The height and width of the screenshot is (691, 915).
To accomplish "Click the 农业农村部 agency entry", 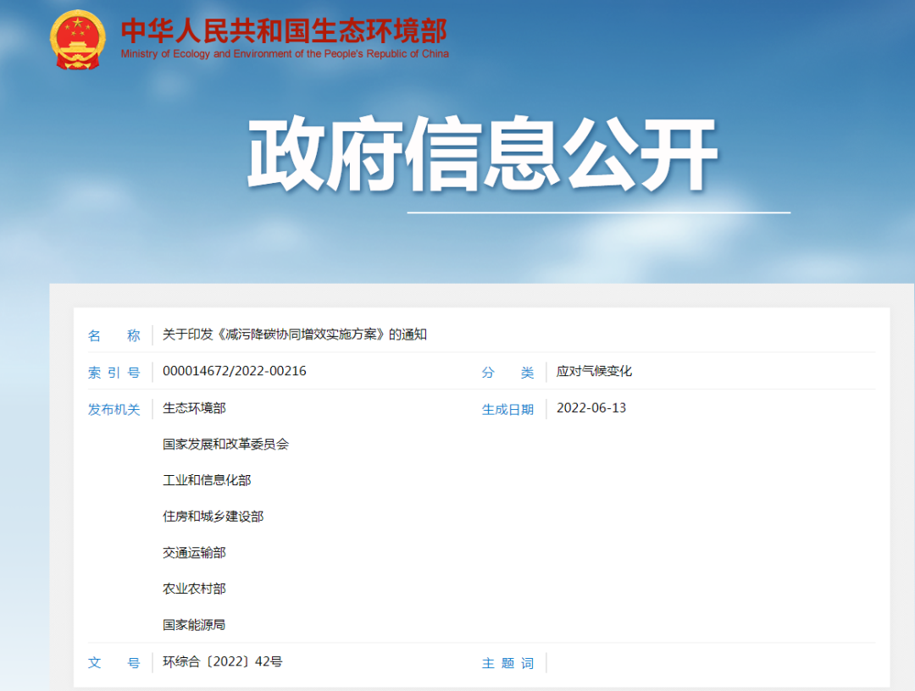I will (194, 589).
